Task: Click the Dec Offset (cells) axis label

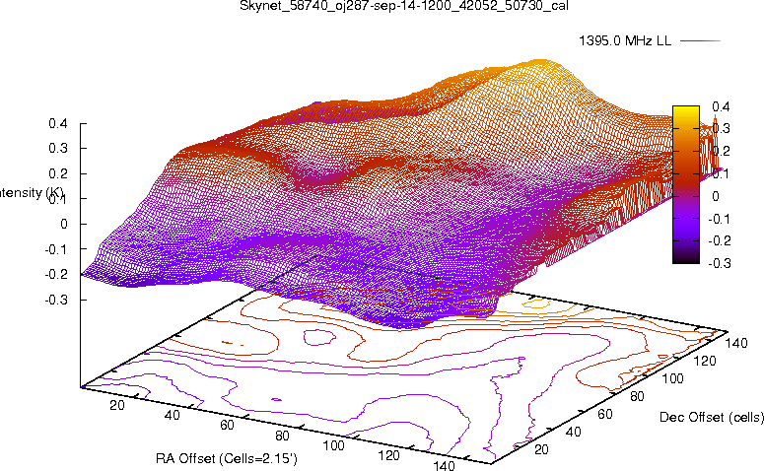Action: click(712, 417)
